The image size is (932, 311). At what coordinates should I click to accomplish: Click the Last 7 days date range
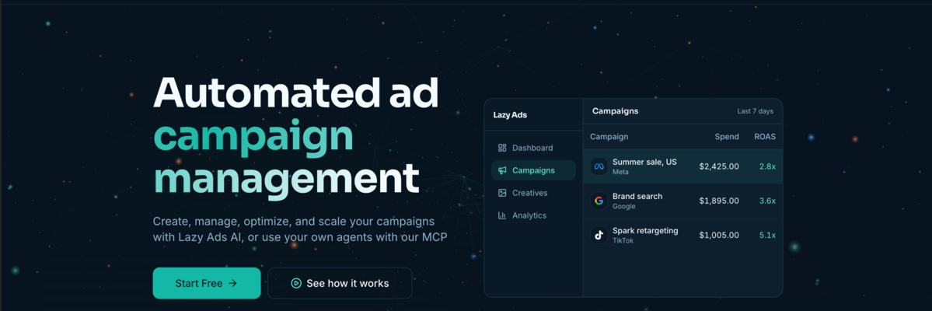coord(755,111)
